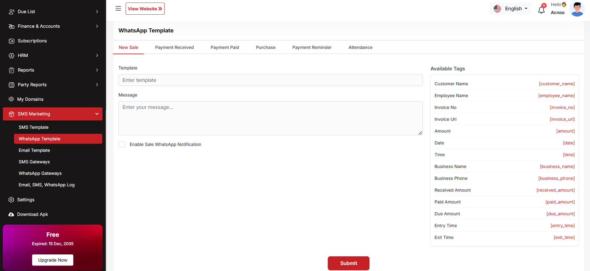Click the Party Reports icon in sidebar

click(x=11, y=85)
